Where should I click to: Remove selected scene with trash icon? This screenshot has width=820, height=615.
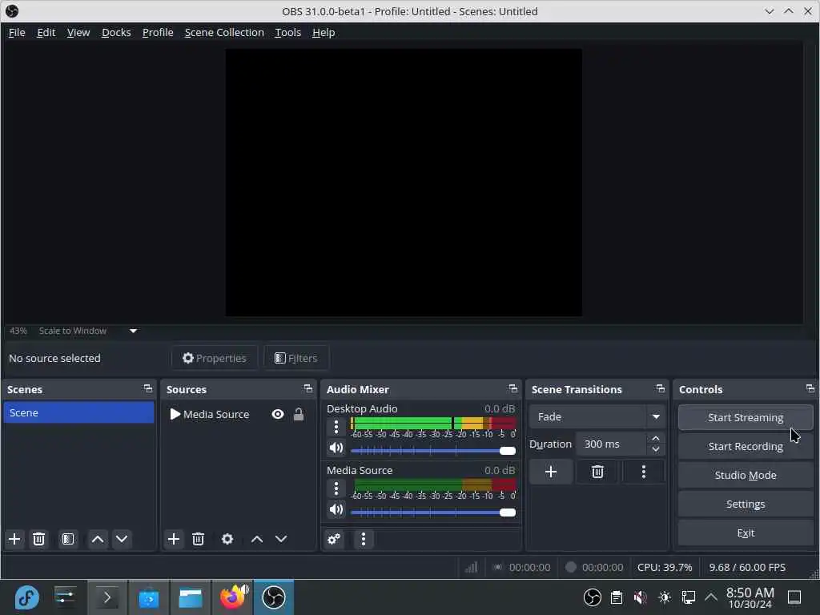(38, 539)
